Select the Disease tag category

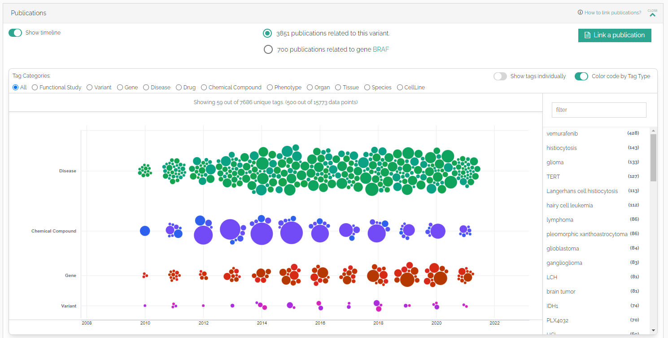146,88
